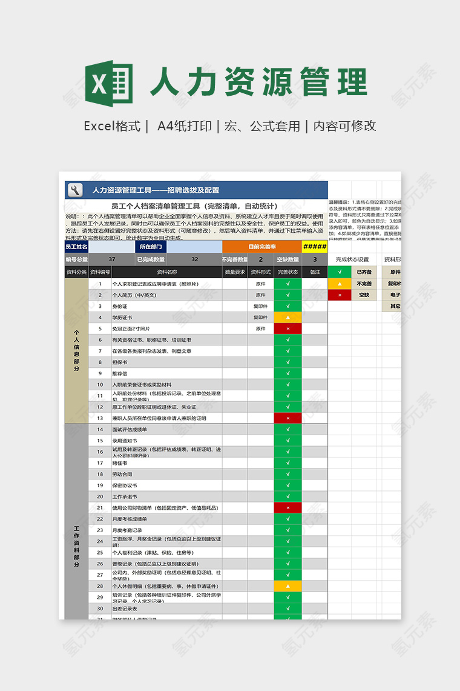The width and height of the screenshot is (460, 691).
Task: Click the red cross legend icon for 空缺
Action: [340, 295]
